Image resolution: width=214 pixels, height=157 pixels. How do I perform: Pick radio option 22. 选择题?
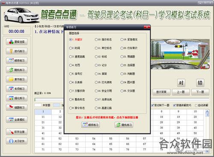pos(128,65)
